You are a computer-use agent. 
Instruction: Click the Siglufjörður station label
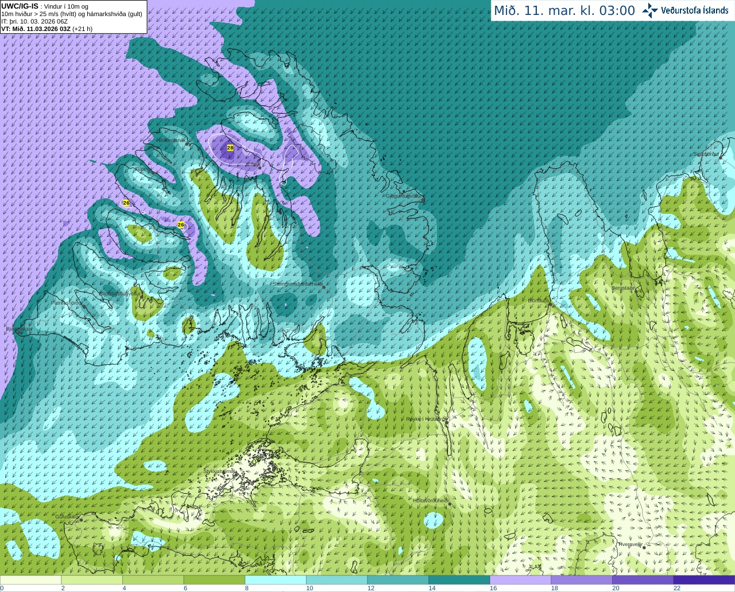click(706, 154)
